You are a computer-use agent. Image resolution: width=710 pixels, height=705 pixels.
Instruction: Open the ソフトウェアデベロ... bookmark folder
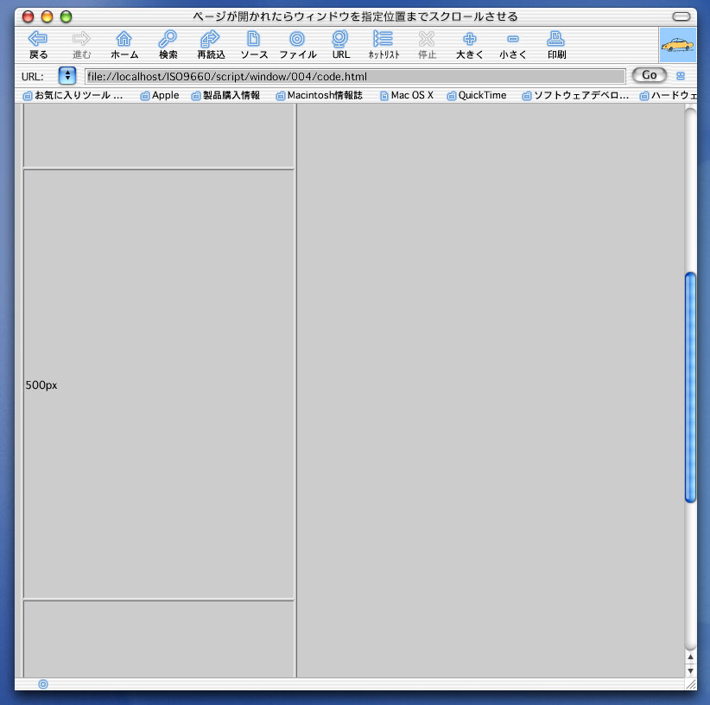(575, 96)
